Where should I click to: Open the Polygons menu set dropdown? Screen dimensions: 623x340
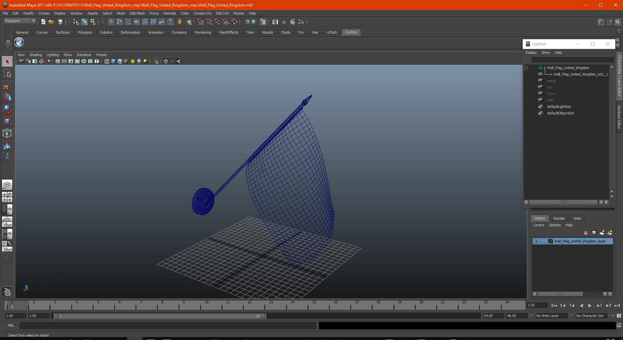[33, 21]
